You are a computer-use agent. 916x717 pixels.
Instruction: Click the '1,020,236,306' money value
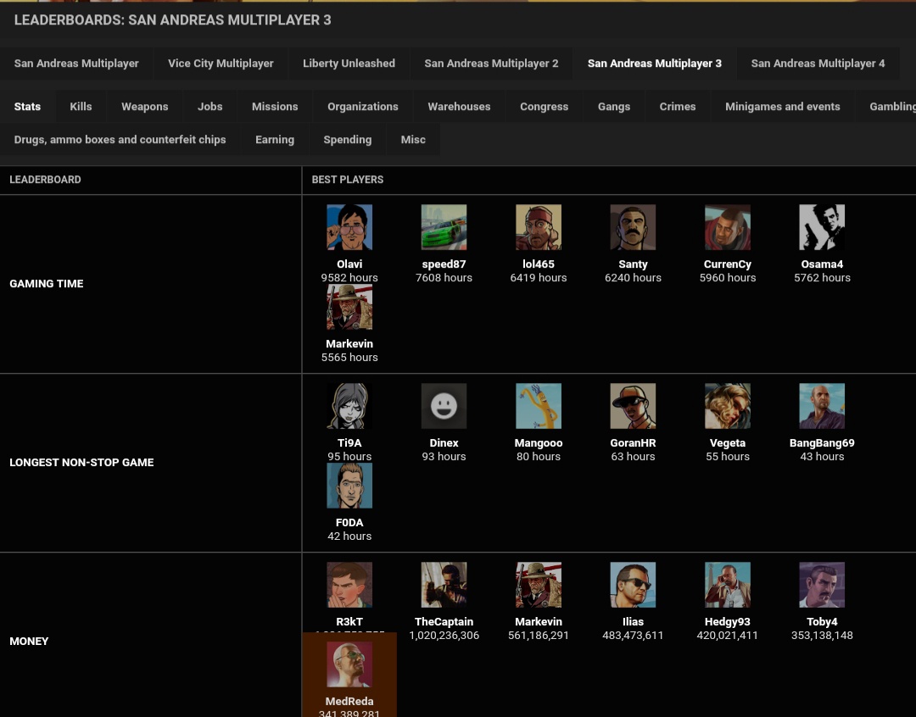[444, 636]
